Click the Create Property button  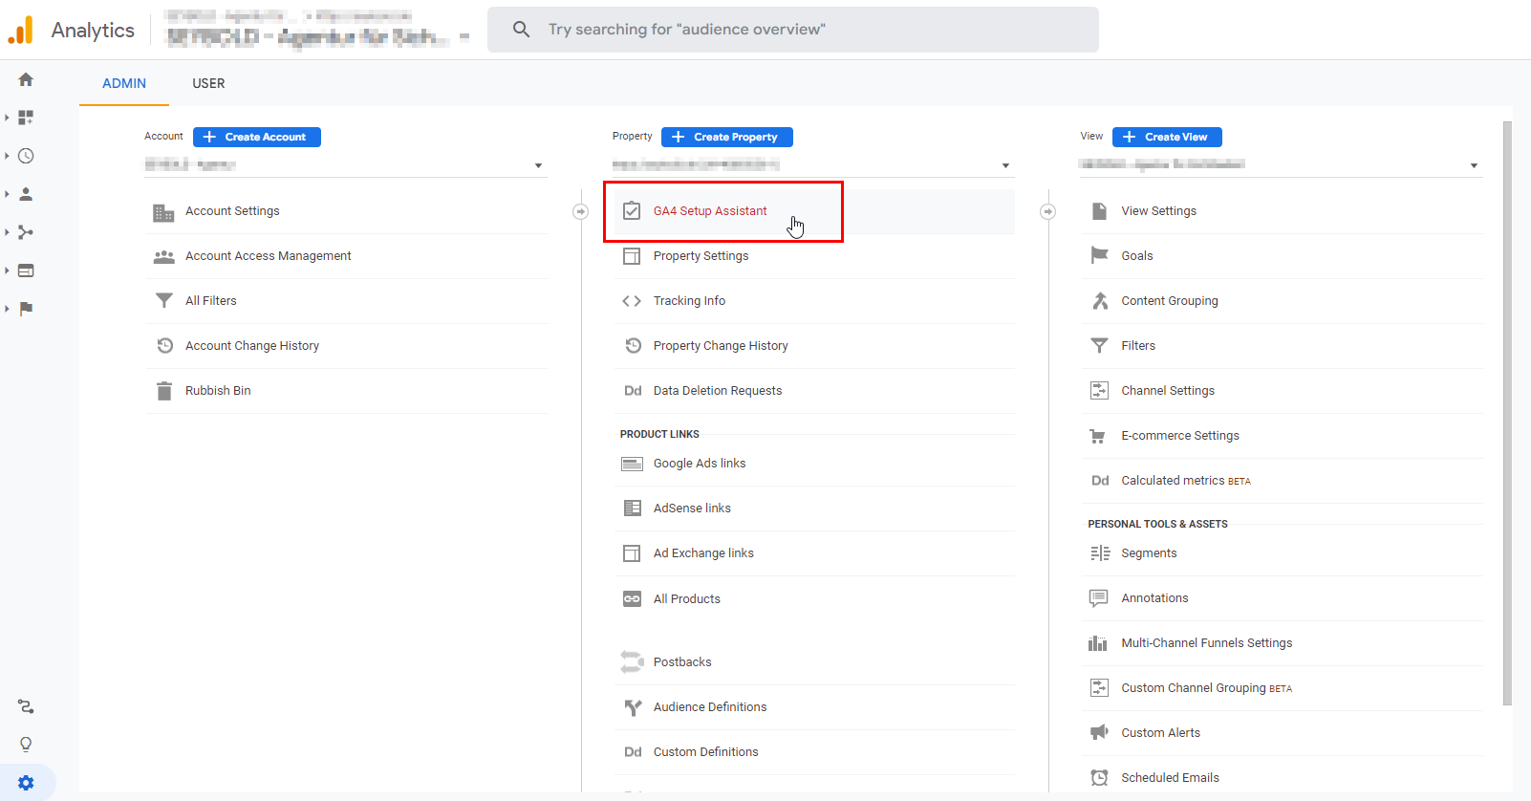pyautogui.click(x=727, y=137)
